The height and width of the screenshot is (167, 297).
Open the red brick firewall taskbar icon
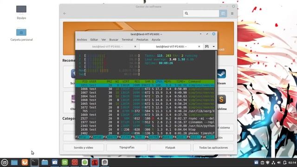(75, 162)
